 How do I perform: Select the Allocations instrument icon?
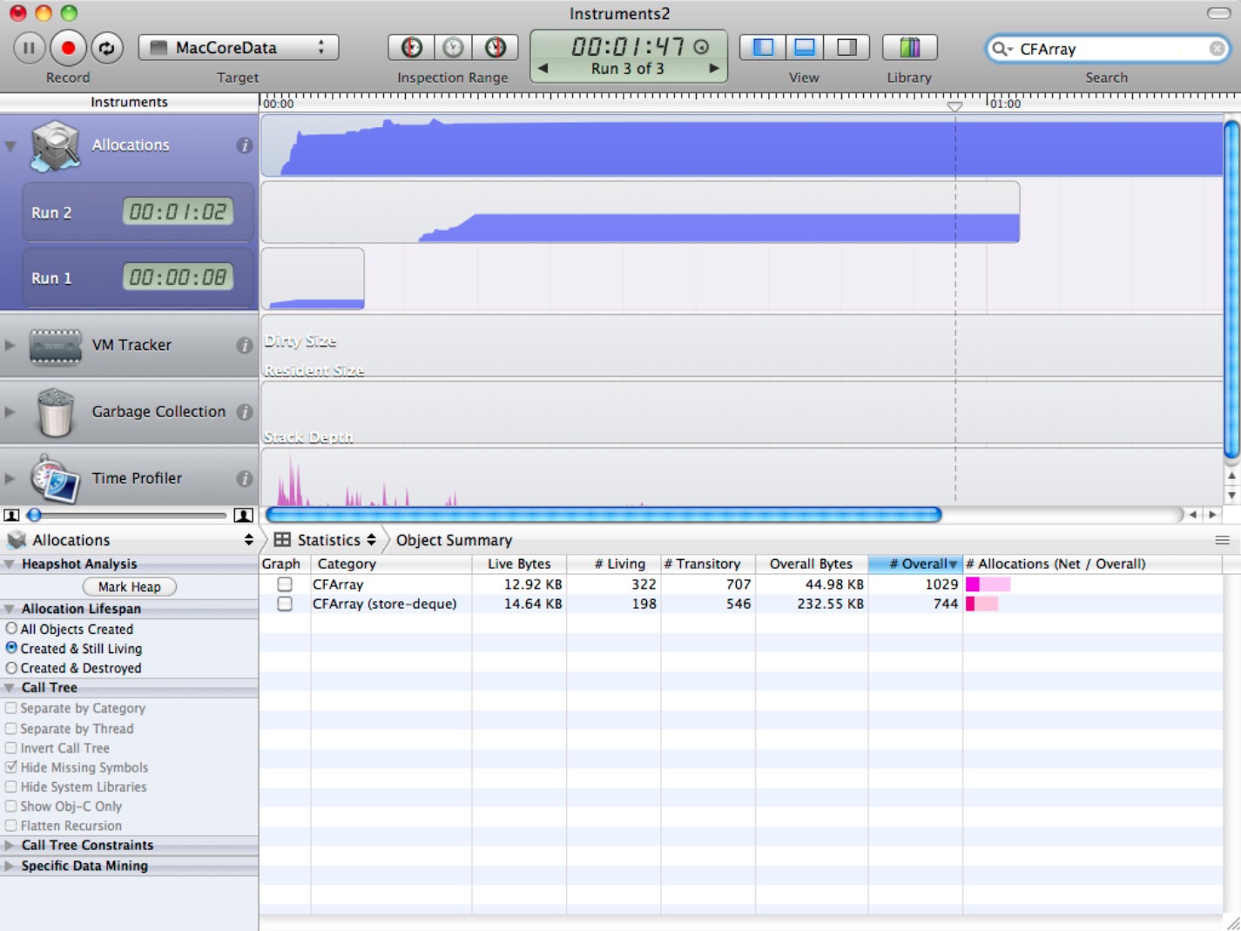pos(55,145)
